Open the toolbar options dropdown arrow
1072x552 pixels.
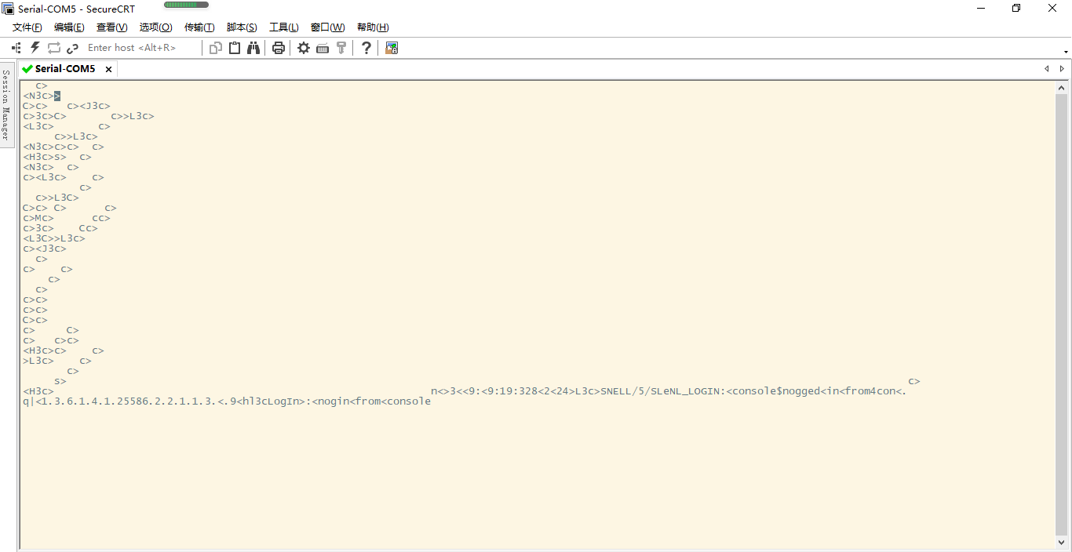[1066, 52]
